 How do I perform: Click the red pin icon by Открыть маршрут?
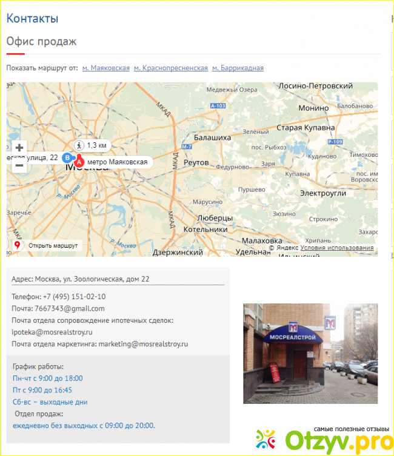tap(18, 245)
